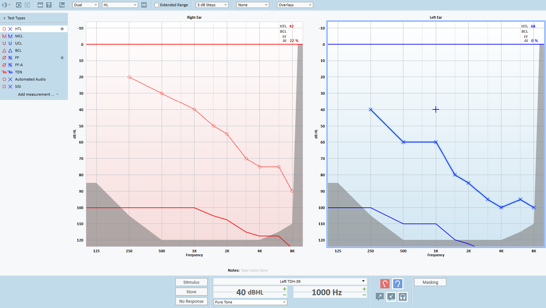The width and height of the screenshot is (546, 308).
Task: Open the Overlays dropdown
Action: coord(295,5)
